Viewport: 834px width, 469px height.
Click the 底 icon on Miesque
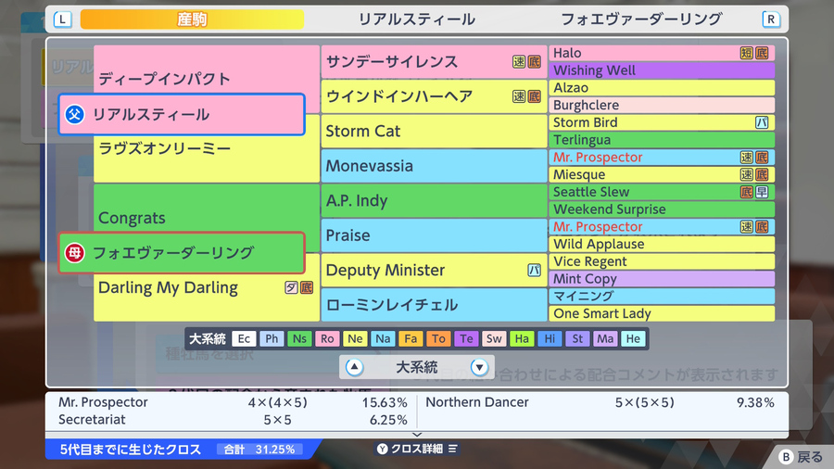(x=763, y=174)
